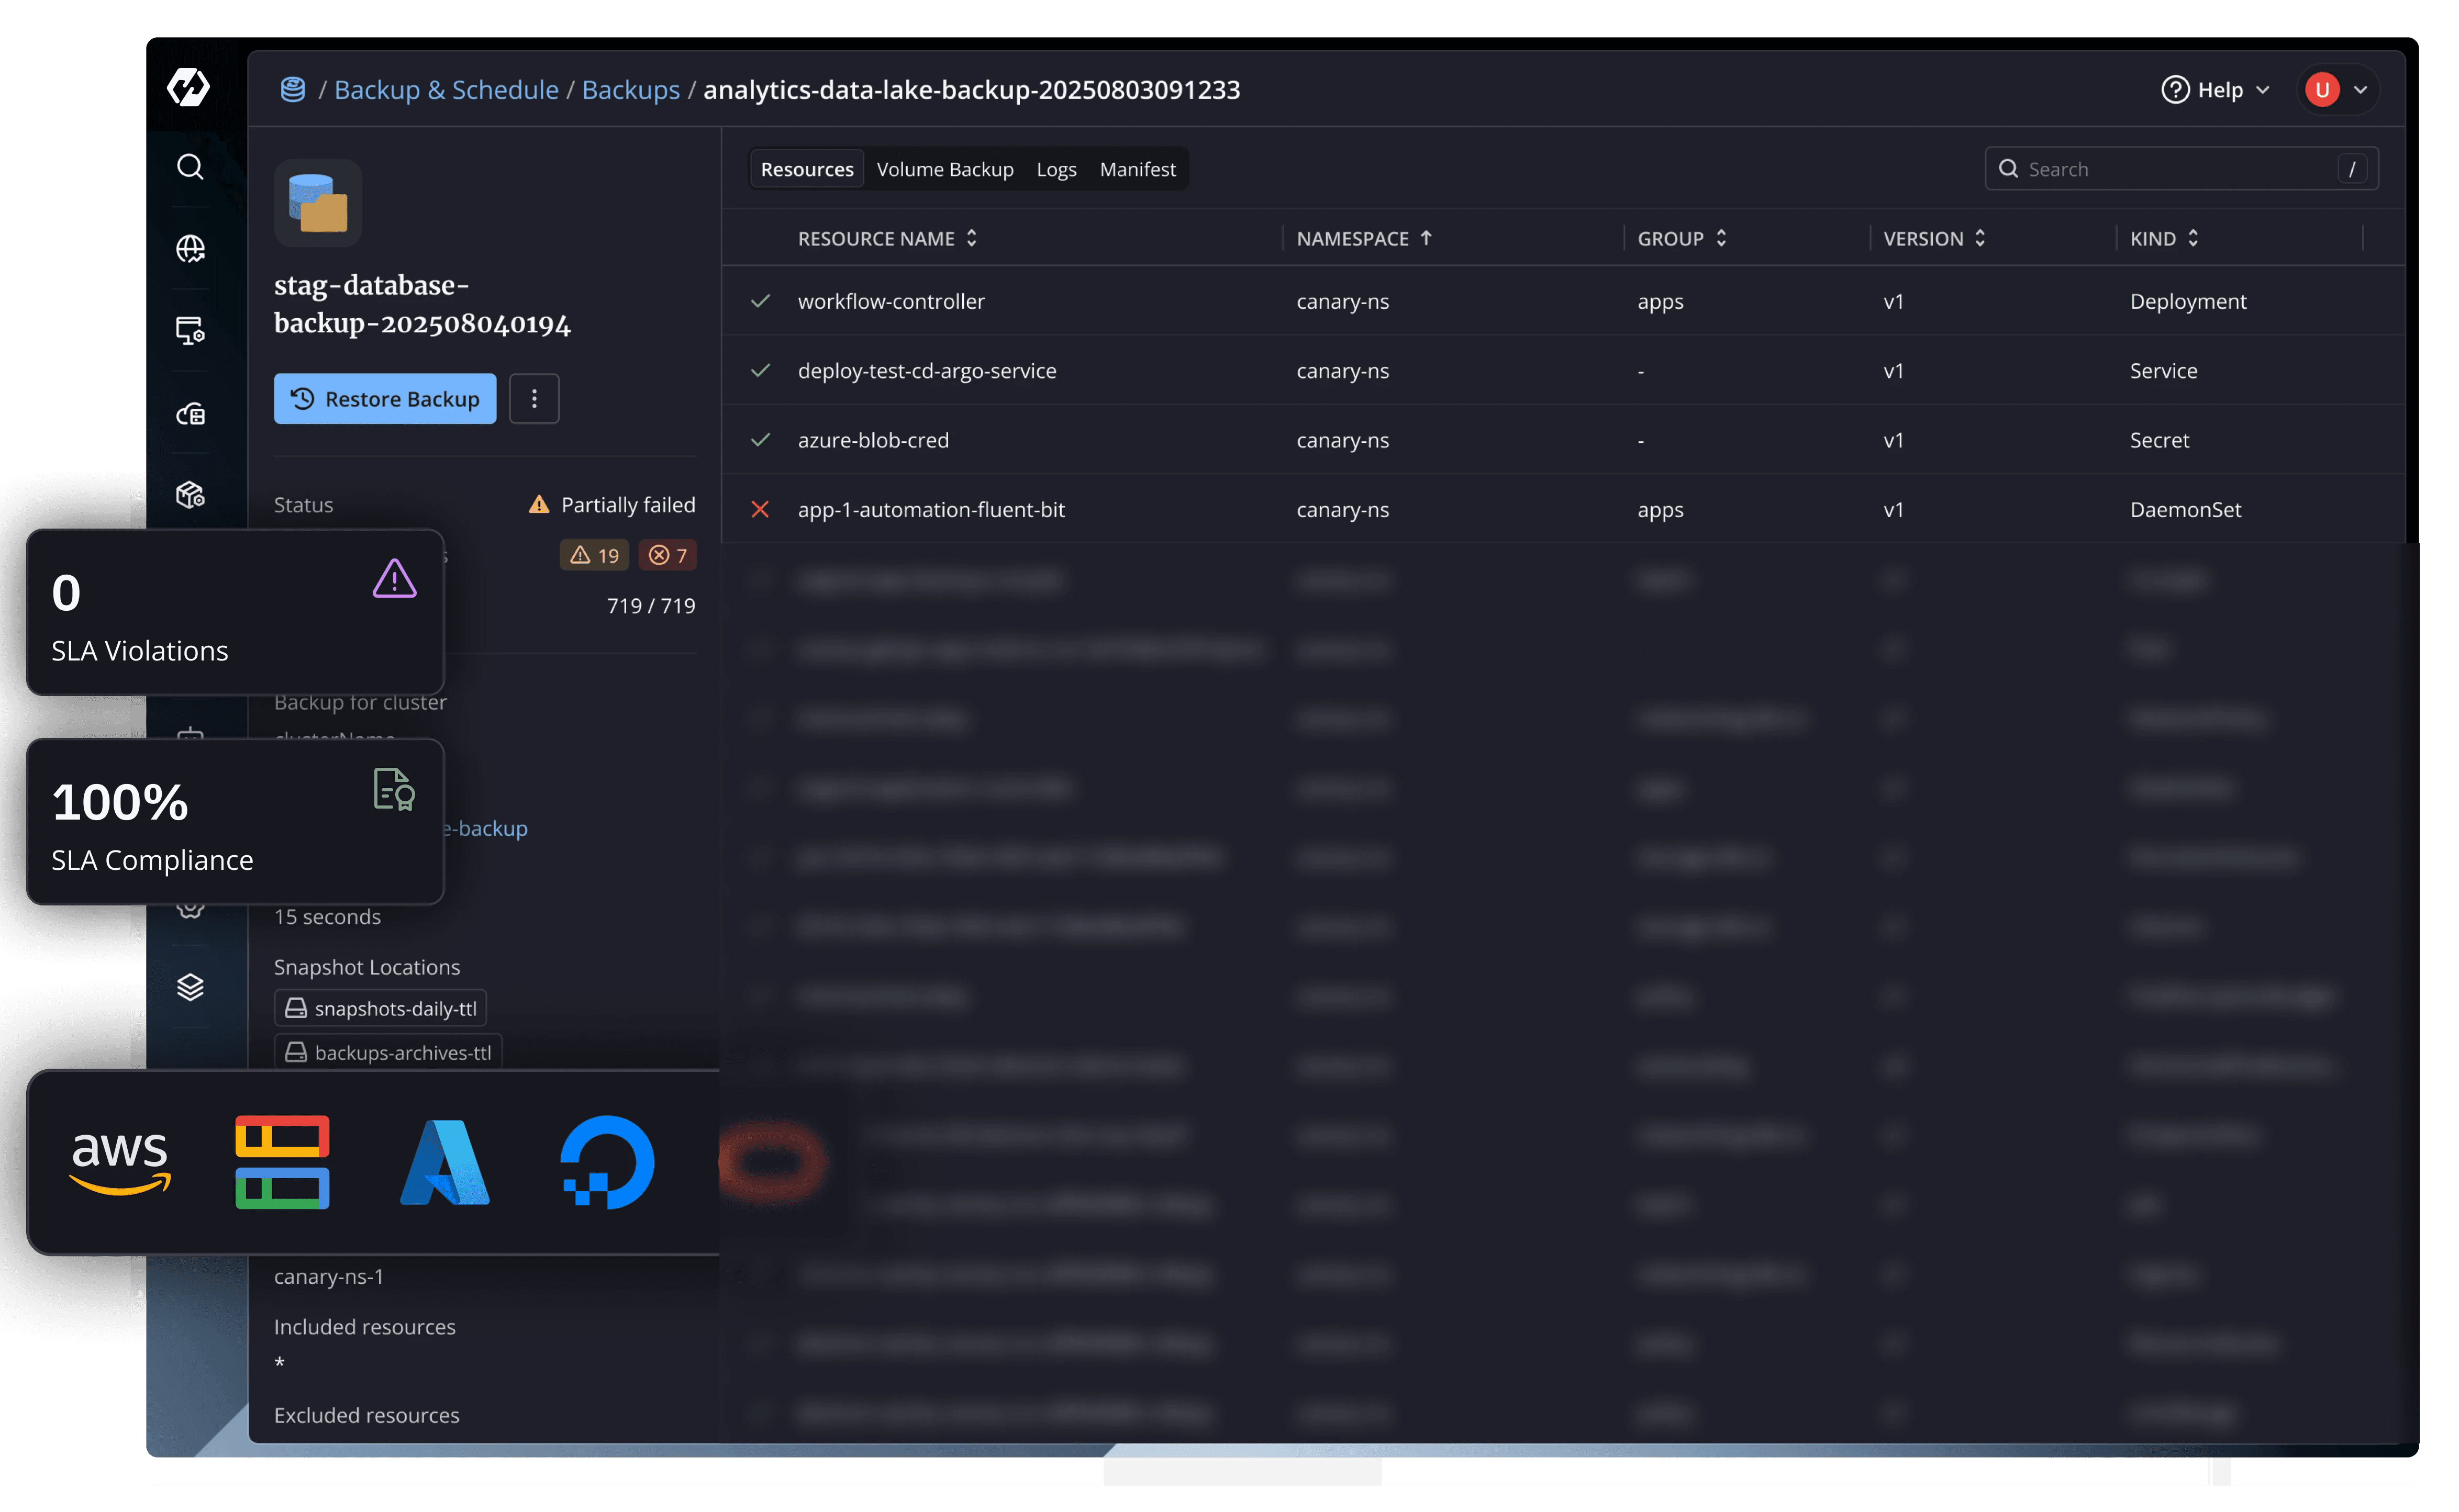This screenshot has width=2459, height=1512.
Task: Sort the Kind column
Action: 2164,238
